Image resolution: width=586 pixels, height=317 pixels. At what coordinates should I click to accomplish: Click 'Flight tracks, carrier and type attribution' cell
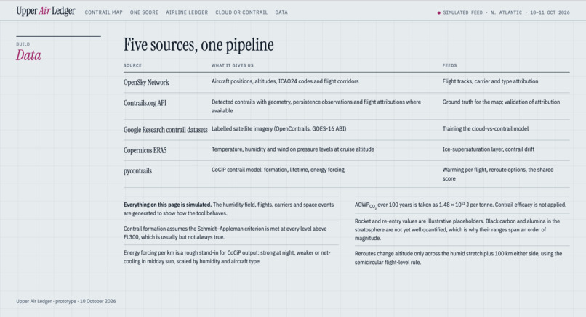[490, 81]
